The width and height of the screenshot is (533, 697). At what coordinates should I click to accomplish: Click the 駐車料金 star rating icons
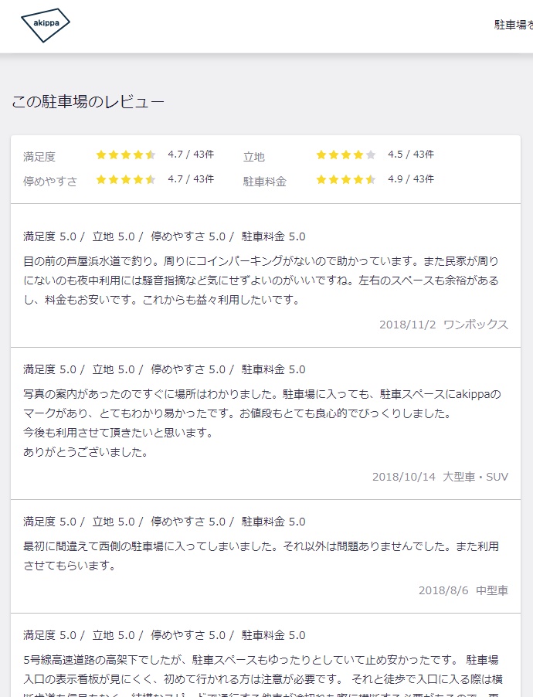pyautogui.click(x=346, y=179)
